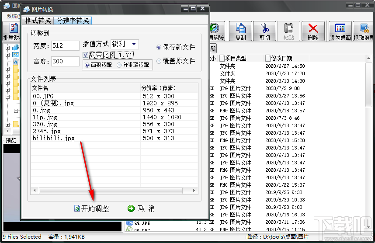Click the network pictures icon in tree
The image size is (375, 243).
pos(16,55)
